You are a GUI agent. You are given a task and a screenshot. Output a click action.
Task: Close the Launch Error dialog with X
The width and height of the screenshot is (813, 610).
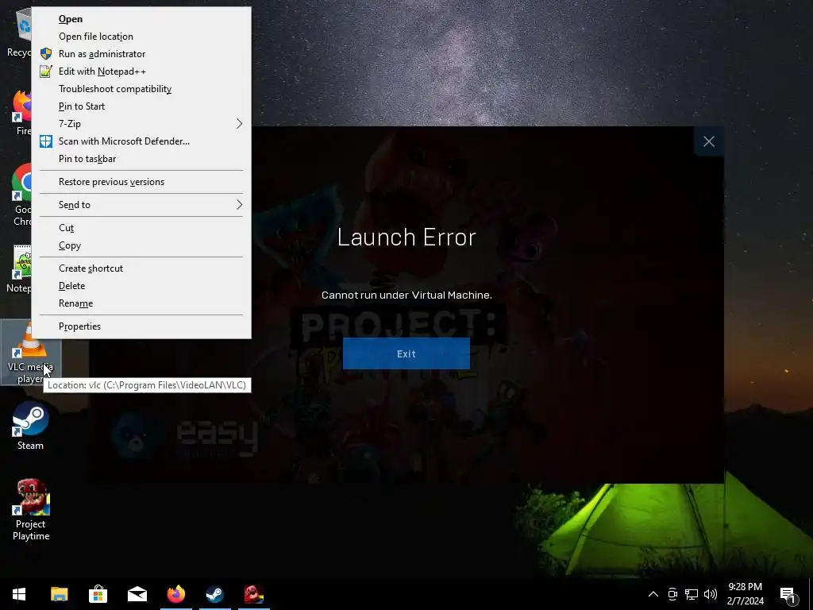pyautogui.click(x=709, y=141)
